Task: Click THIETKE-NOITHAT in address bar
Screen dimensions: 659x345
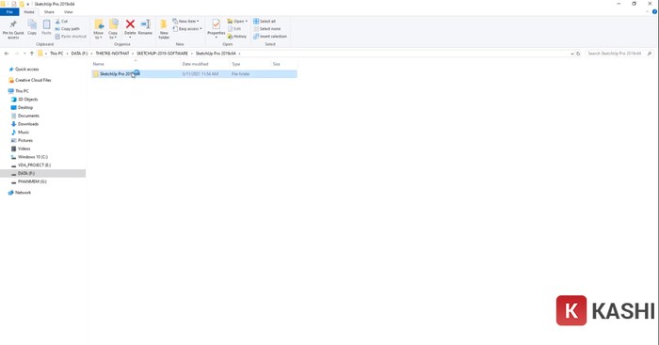Action: (x=112, y=54)
